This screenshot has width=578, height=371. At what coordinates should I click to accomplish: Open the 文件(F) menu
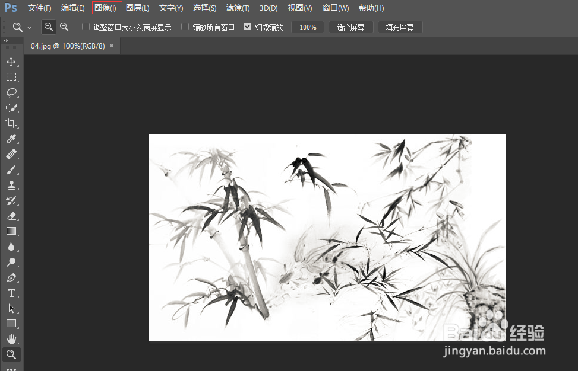click(x=39, y=8)
